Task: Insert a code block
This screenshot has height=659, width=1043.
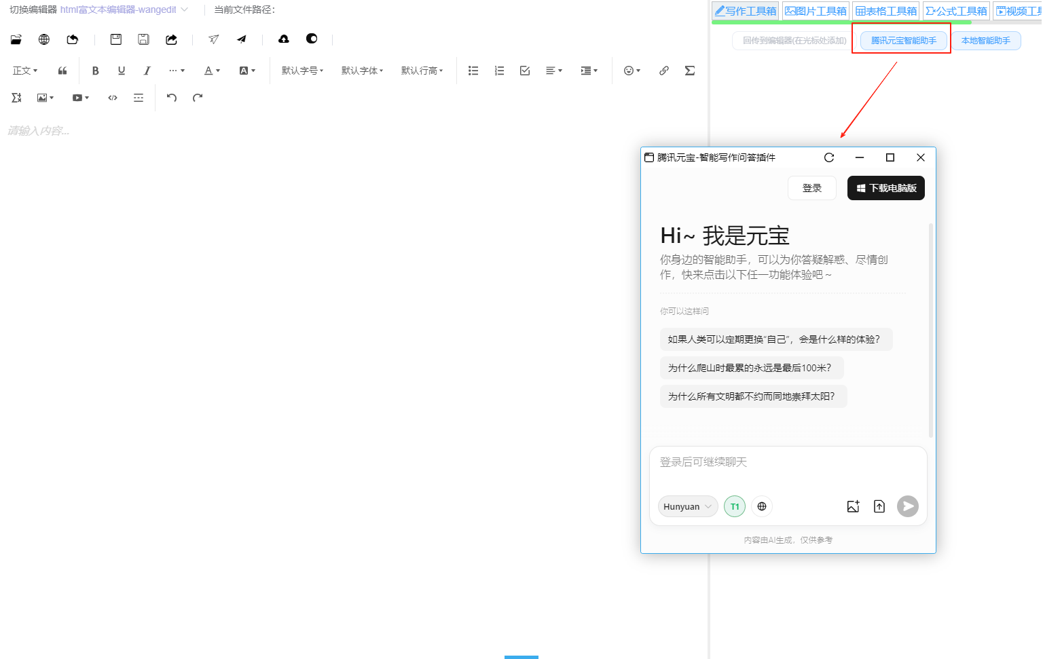Action: [113, 98]
